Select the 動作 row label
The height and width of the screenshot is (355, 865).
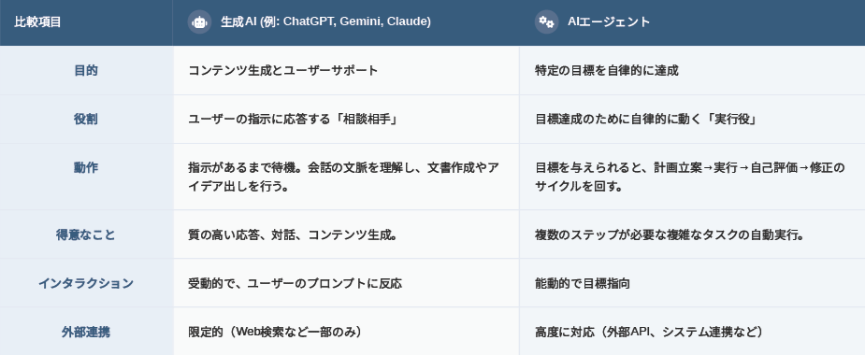pos(86,167)
